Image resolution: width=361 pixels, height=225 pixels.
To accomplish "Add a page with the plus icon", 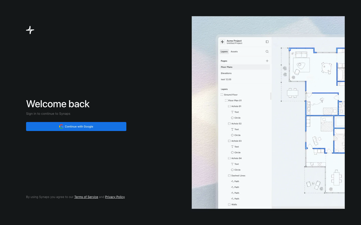I will [x=267, y=61].
